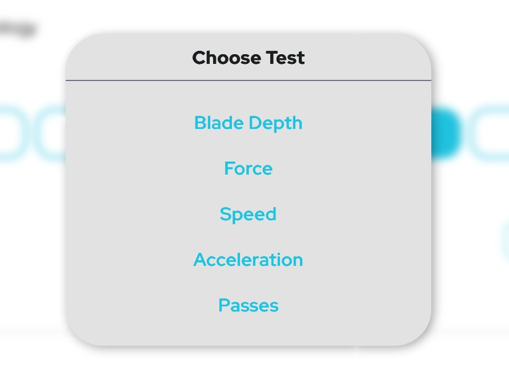Choose the Passes test
Image resolution: width=509 pixels, height=372 pixels.
click(x=248, y=306)
